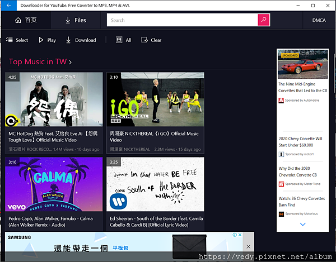Click the motor1 sponsor logo icon

click(281, 154)
